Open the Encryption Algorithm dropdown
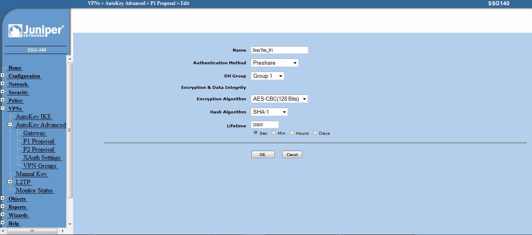Viewport: 532px width, 235px height. click(279, 99)
